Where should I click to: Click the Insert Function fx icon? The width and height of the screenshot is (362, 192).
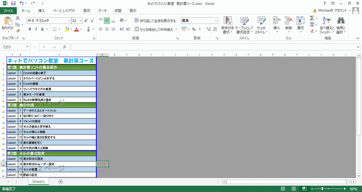coord(65,47)
